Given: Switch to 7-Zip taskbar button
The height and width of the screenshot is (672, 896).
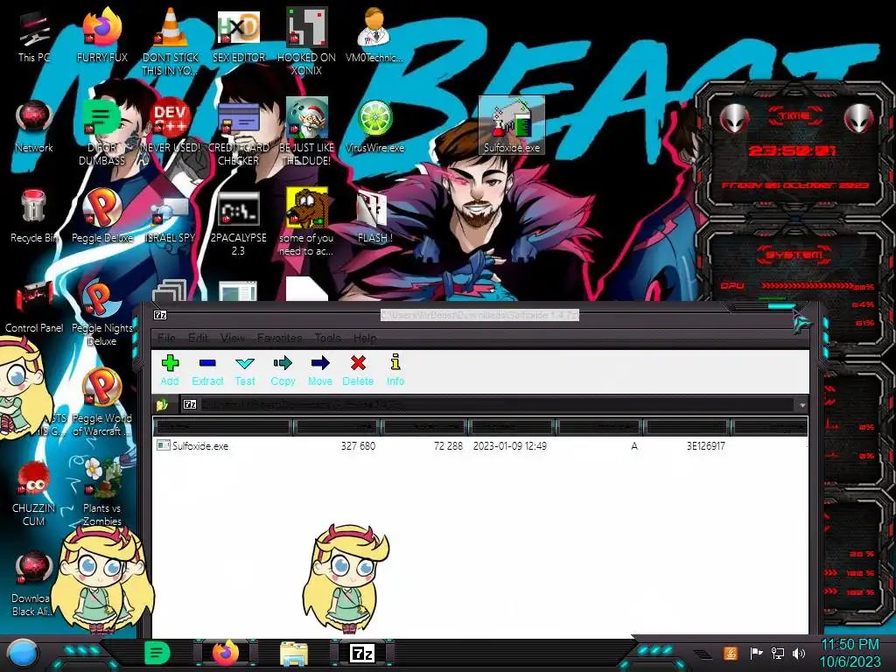Looking at the screenshot, I should [362, 653].
